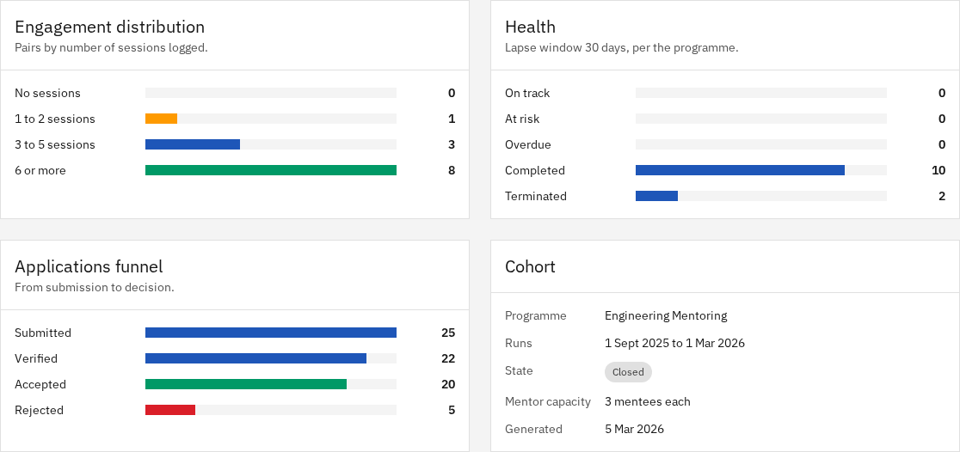Click the 'Runs' field label

[x=519, y=343]
